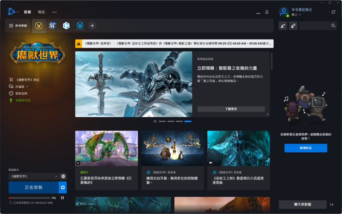Click the 了解更多 button
The height and width of the screenshot is (214, 342).
tap(231, 109)
